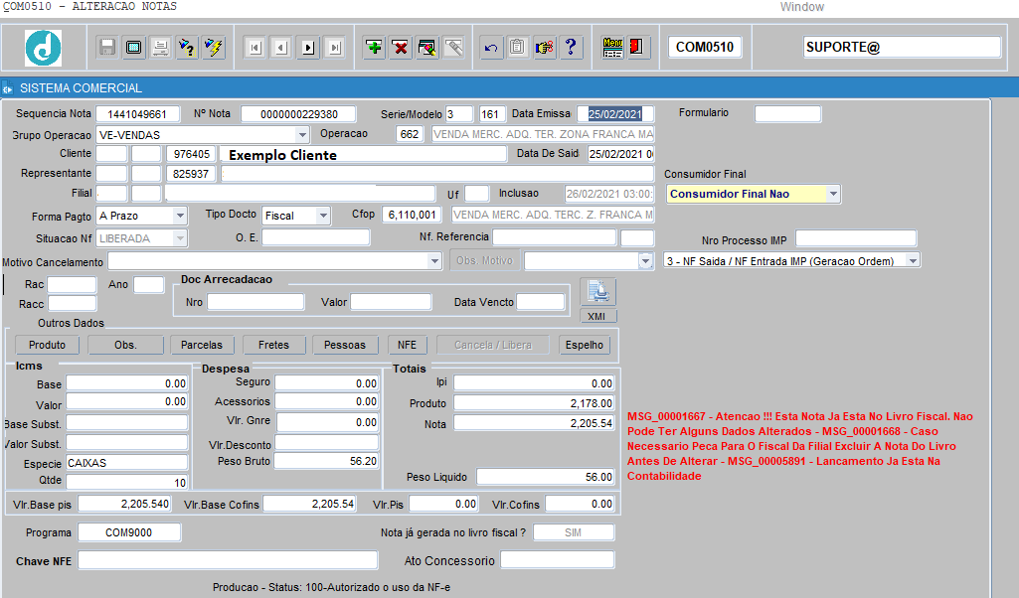Click the Pessoas button
The width and height of the screenshot is (1019, 598).
344,345
